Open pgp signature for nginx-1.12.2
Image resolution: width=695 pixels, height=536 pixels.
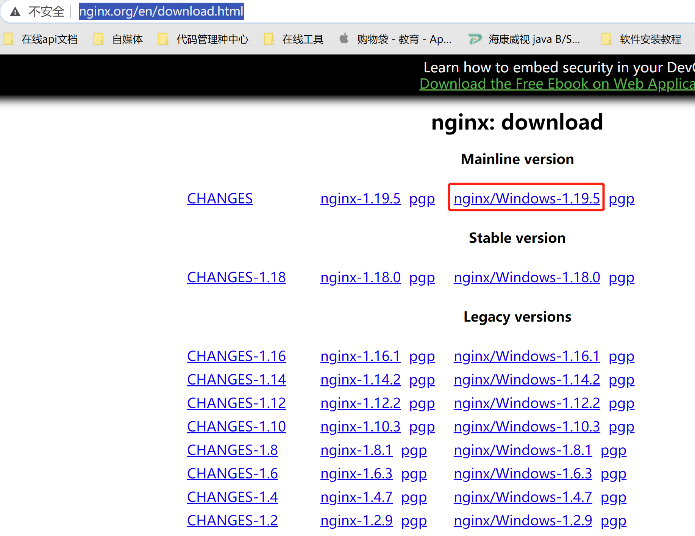[422, 404]
